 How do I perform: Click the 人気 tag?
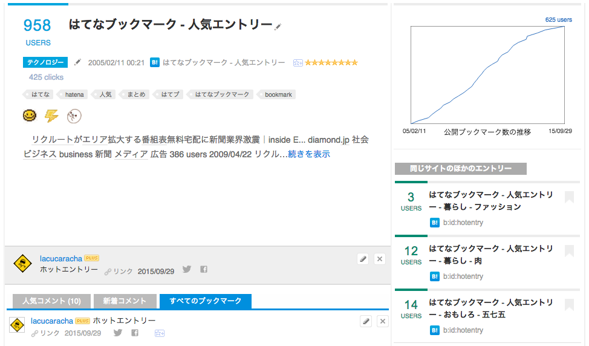[x=103, y=94]
